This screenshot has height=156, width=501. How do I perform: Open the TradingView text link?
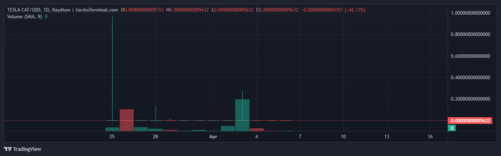[x=27, y=149]
